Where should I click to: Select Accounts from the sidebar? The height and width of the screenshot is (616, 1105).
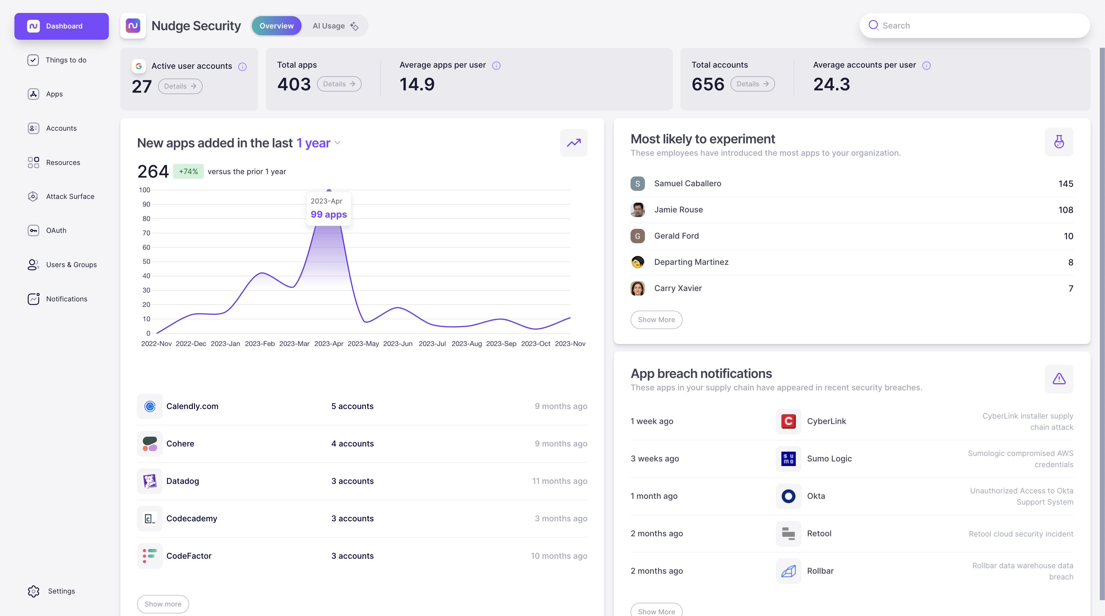coord(61,128)
